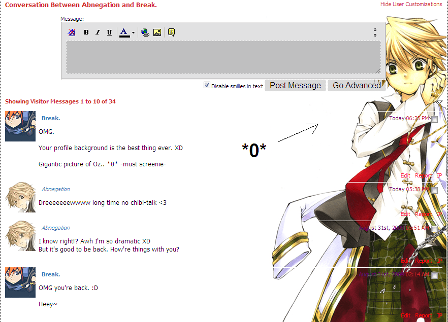Toggle Bold formatting in message editor

pos(86,32)
